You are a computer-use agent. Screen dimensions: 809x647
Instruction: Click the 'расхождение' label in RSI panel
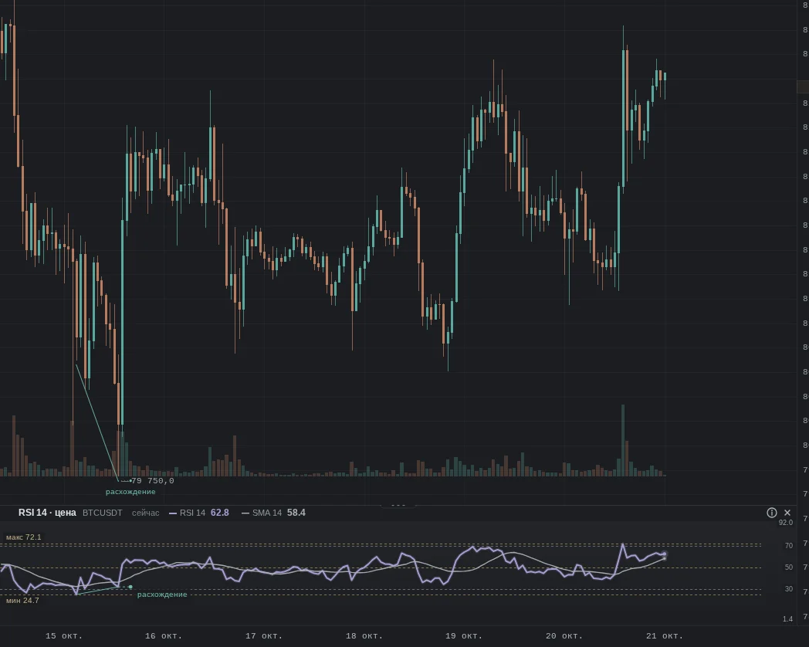point(162,594)
